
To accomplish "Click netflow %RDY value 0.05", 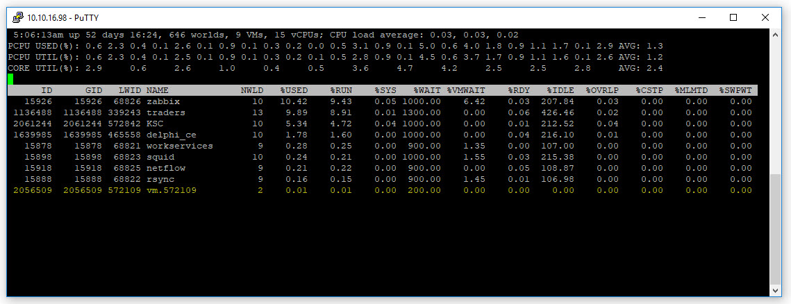I will (x=519, y=168).
